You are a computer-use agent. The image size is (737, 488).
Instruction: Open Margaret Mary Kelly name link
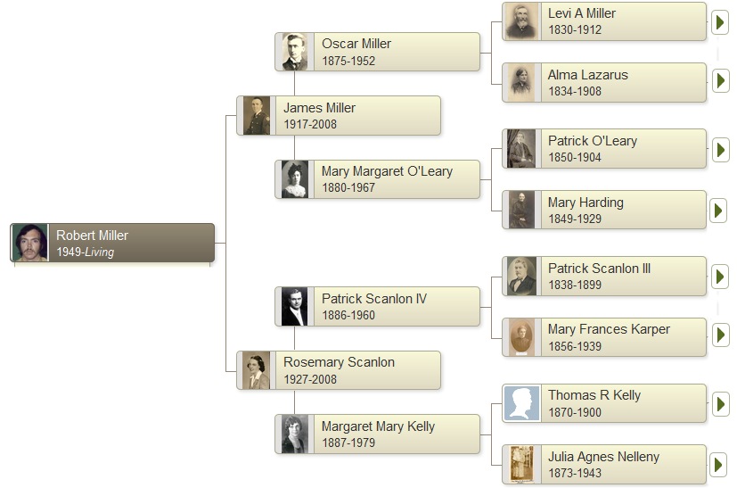click(x=378, y=426)
